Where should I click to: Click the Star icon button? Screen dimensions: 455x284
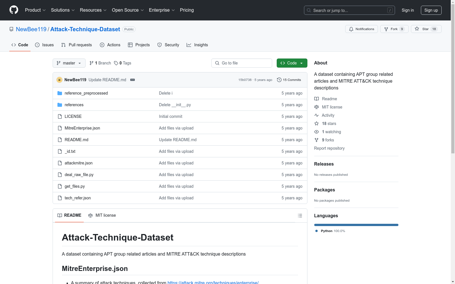point(417,29)
